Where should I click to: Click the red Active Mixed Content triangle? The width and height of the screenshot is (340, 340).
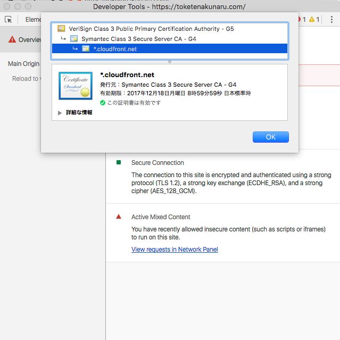pos(119,217)
